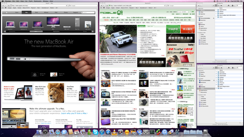This screenshot has height=137, width=244.
Task: Open QuickTime Player in the Dock
Action: (108, 132)
